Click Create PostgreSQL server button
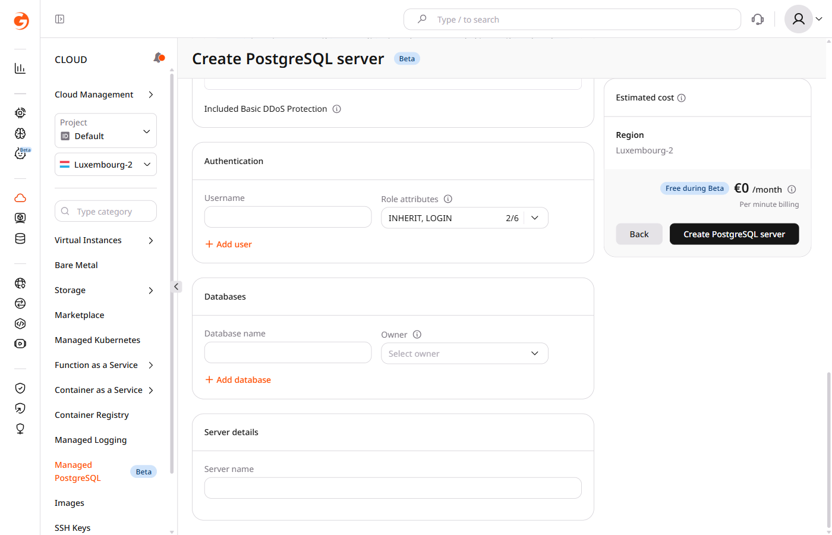The width and height of the screenshot is (832, 535). 734,234
